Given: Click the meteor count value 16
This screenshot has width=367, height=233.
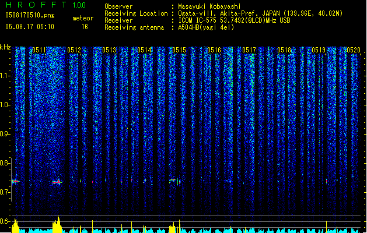Looking at the screenshot, I should pyautogui.click(x=85, y=27).
